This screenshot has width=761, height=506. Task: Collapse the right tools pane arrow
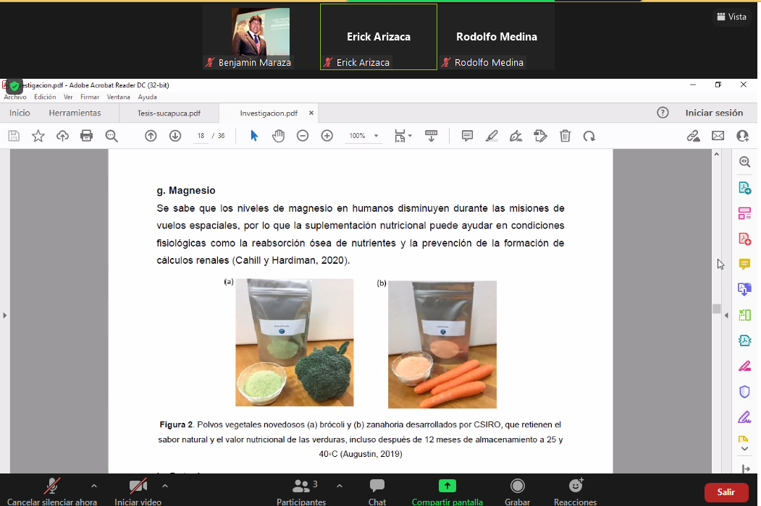coord(726,315)
